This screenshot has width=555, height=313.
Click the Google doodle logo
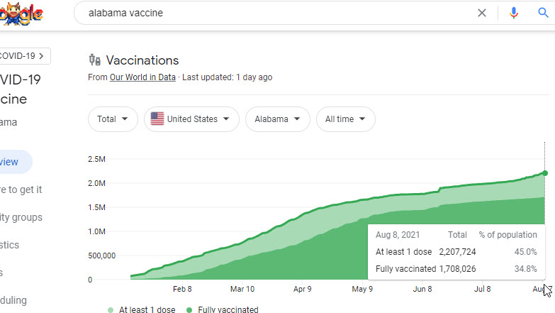click(x=20, y=13)
